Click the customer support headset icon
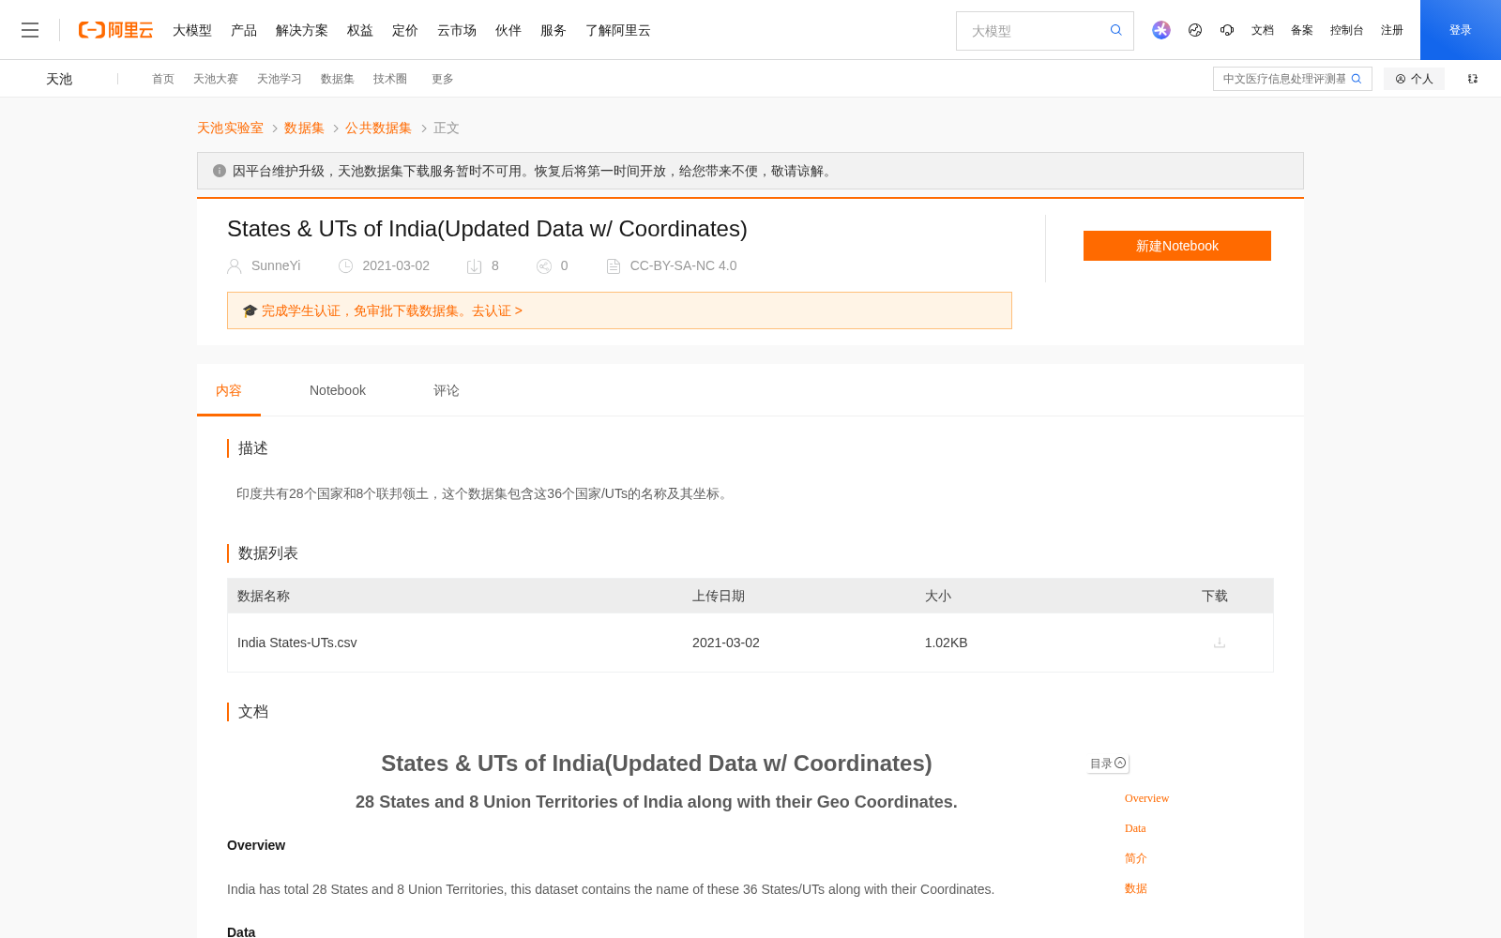The image size is (1501, 938). click(1227, 30)
